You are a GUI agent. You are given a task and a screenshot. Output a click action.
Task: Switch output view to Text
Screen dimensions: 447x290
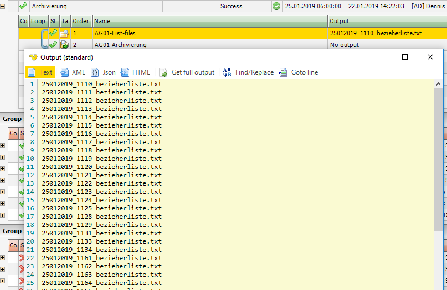(40, 72)
